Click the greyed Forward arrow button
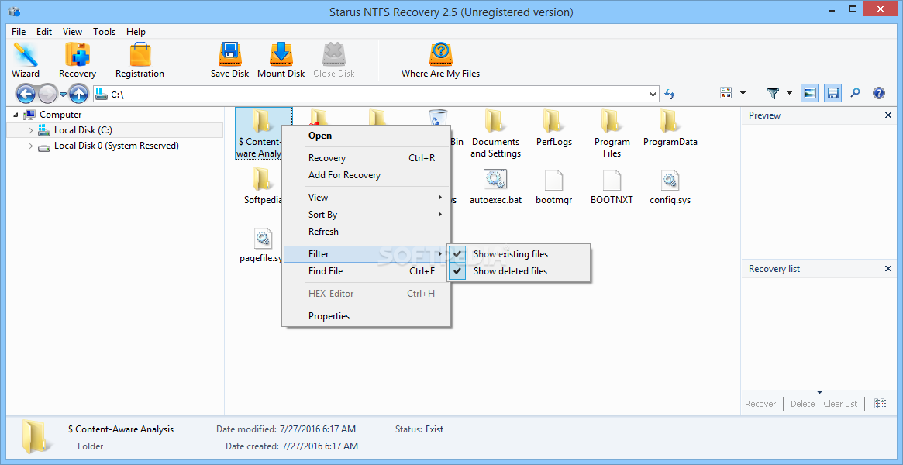 (47, 93)
